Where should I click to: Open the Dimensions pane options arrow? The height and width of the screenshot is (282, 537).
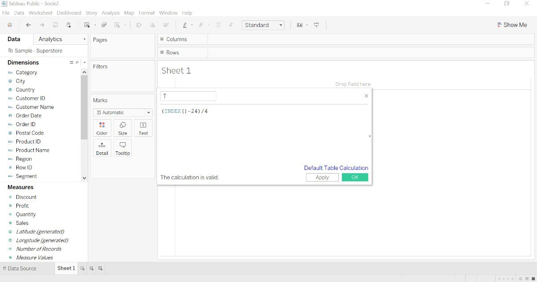tap(84, 62)
